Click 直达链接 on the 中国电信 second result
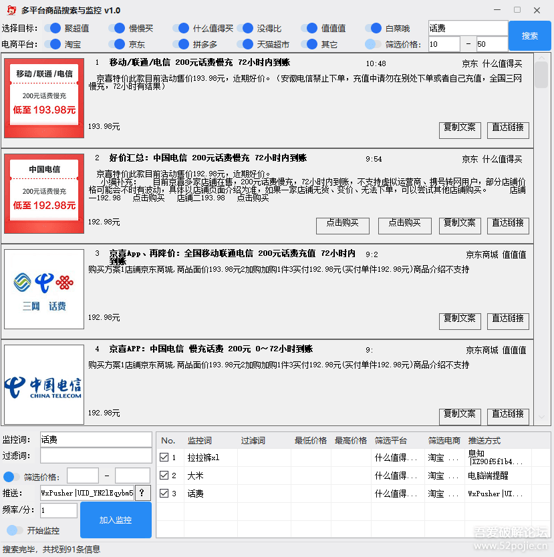 pyautogui.click(x=508, y=226)
